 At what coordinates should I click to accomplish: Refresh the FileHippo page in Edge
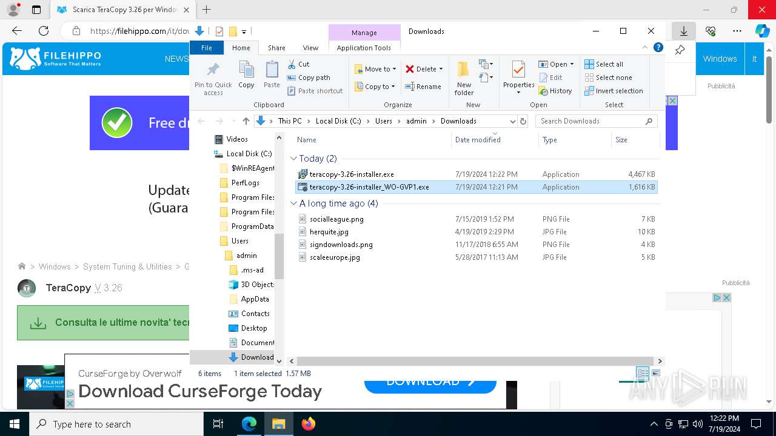(x=44, y=31)
